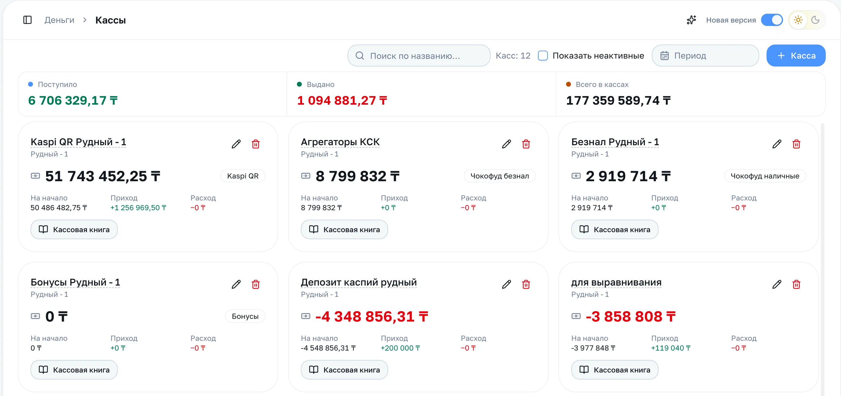Delete Депозит каспий рудный cash register
The height and width of the screenshot is (396, 841).
pyautogui.click(x=526, y=284)
